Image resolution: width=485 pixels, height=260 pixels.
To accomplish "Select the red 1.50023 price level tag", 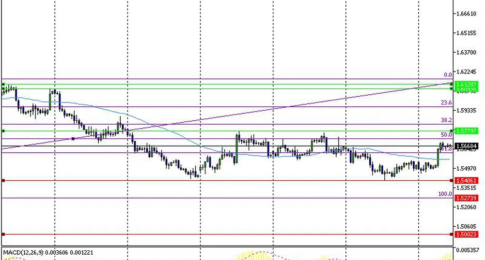I will (467, 234).
